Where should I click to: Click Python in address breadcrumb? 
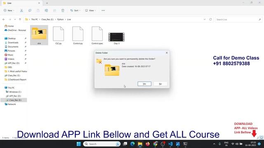pyautogui.click(x=60, y=19)
